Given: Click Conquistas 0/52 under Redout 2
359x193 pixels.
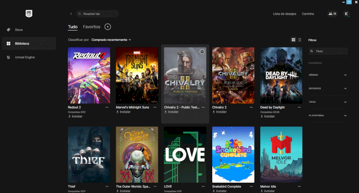Looking at the screenshot, I should pos(77,112).
